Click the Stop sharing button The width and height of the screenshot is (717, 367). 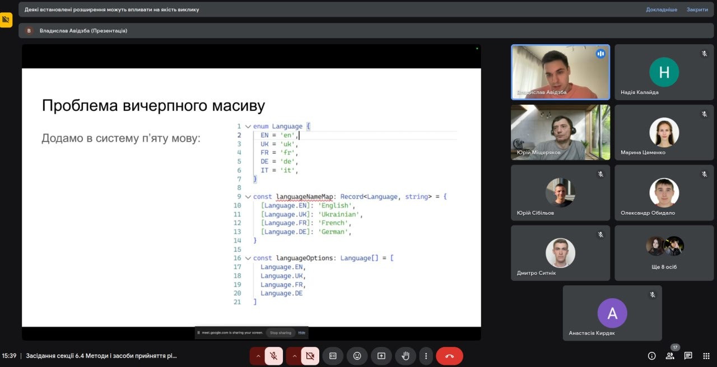pyautogui.click(x=281, y=333)
